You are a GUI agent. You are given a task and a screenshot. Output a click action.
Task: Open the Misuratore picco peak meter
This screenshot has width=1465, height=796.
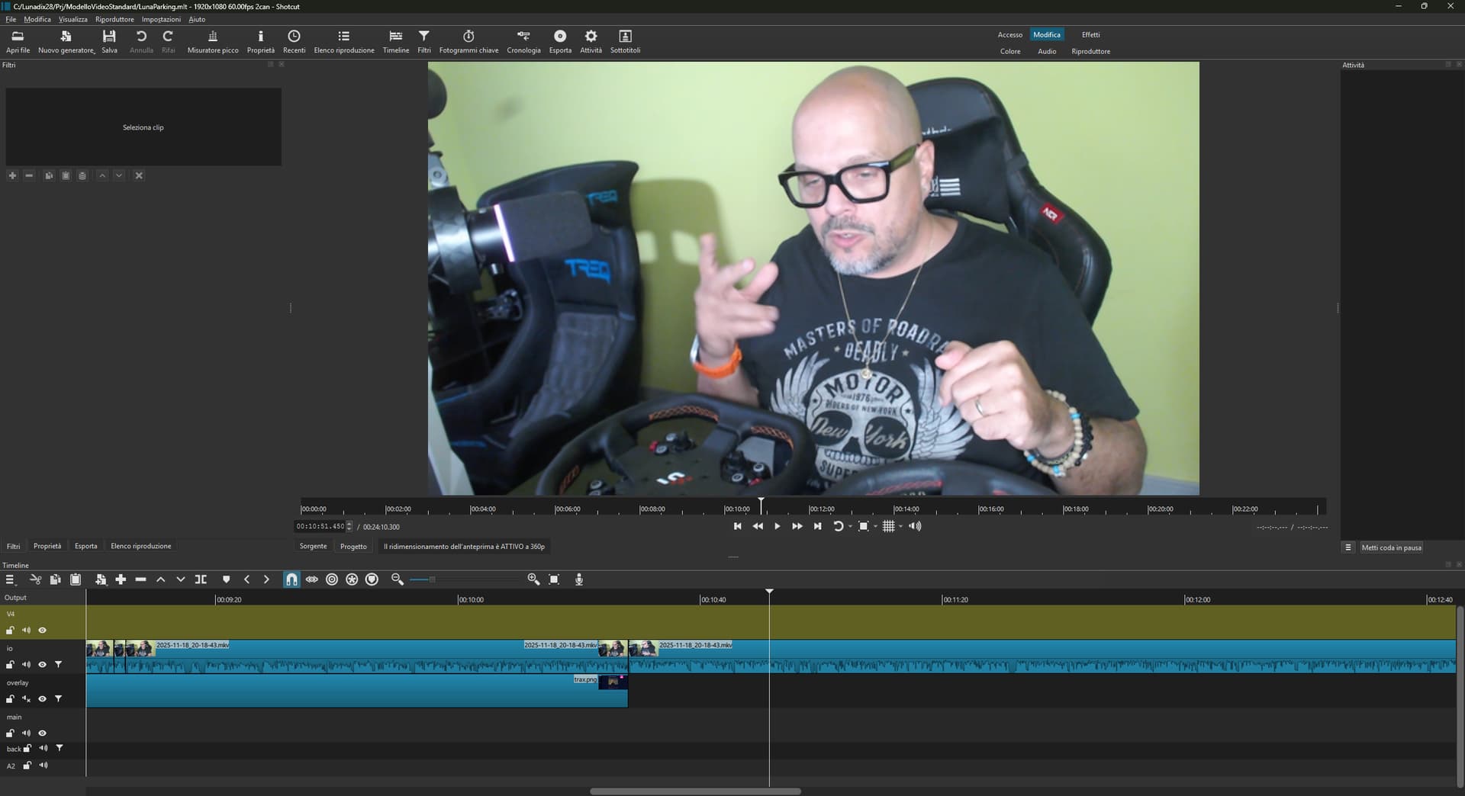coord(213,41)
